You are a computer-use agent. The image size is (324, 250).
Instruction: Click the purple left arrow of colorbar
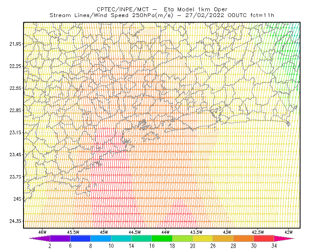(40, 238)
